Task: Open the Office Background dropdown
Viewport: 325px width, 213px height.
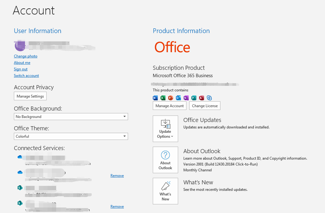Action: point(71,117)
